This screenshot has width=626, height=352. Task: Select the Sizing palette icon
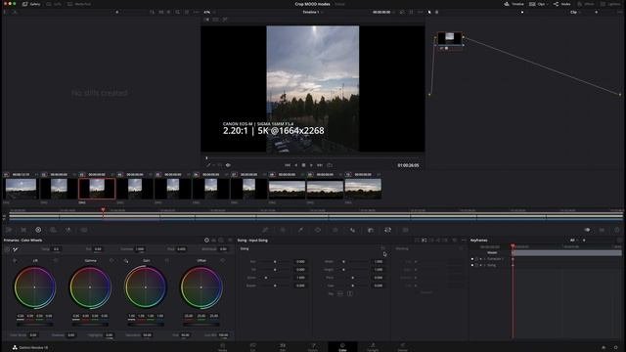pos(387,230)
